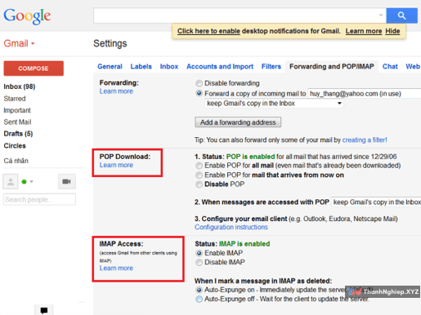Viewport: 421px width, 315px height.
Task: Open Configuration instructions link
Action: point(231,227)
